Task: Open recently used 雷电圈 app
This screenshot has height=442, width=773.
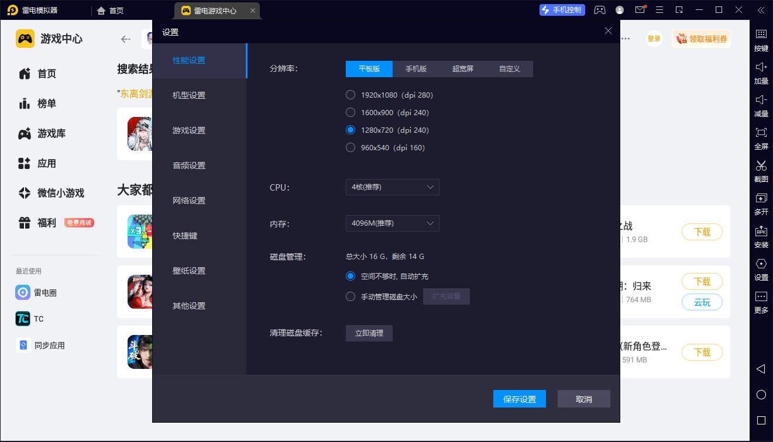Action: (x=36, y=292)
